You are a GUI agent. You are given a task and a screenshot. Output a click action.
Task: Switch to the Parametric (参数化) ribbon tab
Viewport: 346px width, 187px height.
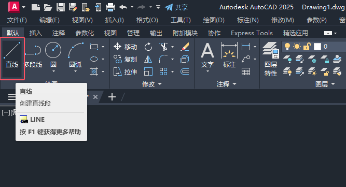(x=85, y=33)
